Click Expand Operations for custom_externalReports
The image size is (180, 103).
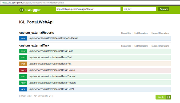[160, 33]
